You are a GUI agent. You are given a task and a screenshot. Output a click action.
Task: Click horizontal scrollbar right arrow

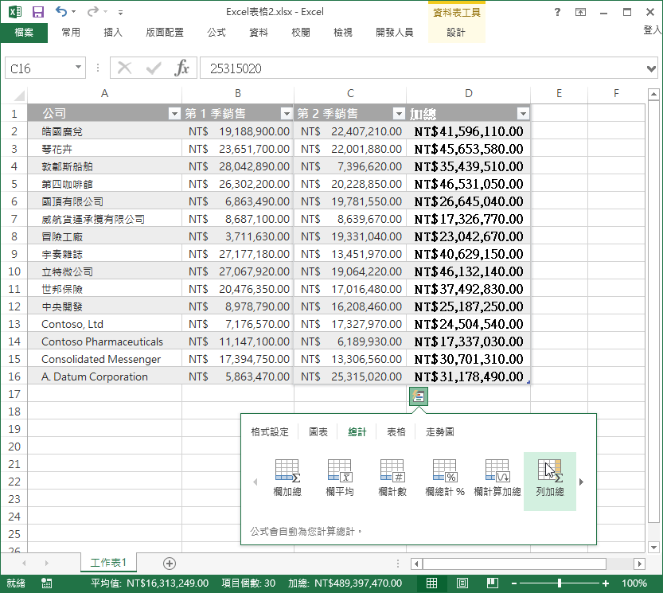pos(639,564)
